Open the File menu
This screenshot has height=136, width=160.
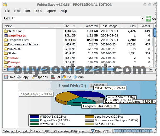point(7,11)
